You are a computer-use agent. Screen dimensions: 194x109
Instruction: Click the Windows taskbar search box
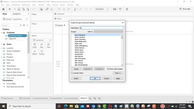coord(31,106)
